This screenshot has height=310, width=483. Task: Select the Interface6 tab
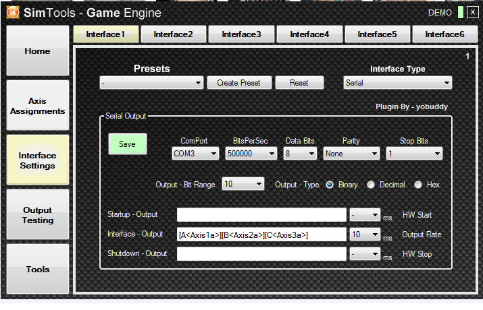click(x=444, y=34)
